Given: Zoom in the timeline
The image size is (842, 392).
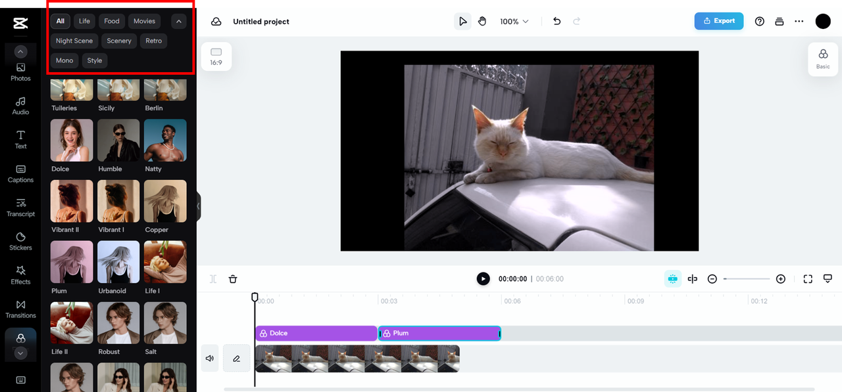Looking at the screenshot, I should click(x=781, y=279).
